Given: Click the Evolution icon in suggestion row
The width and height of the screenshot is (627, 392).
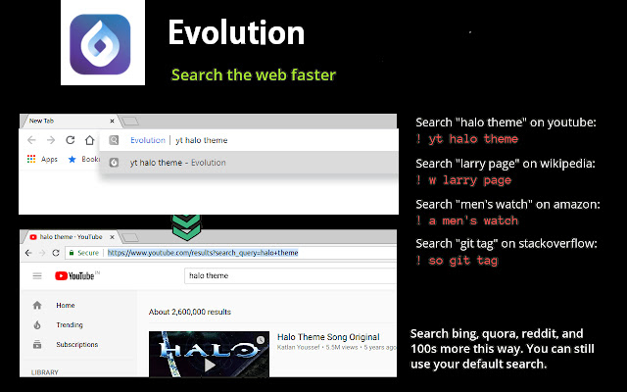Looking at the screenshot, I should pyautogui.click(x=114, y=163).
